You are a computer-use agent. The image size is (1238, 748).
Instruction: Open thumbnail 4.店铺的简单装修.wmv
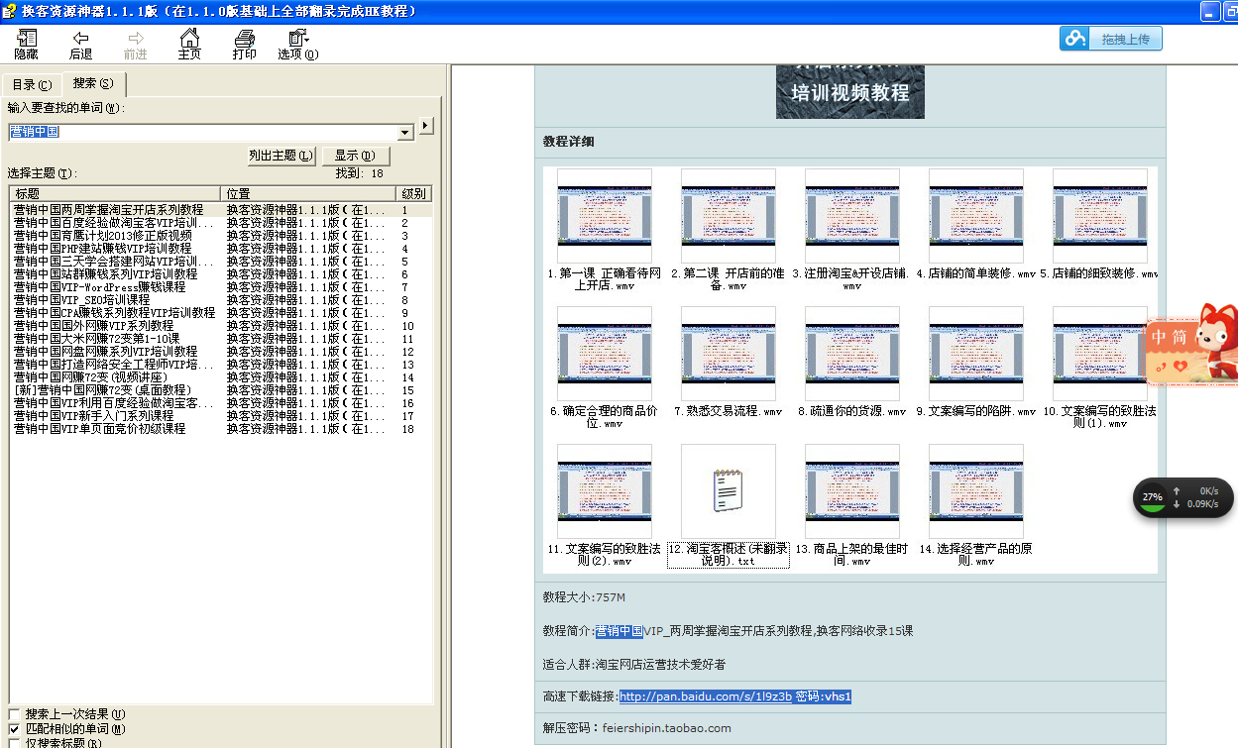tap(976, 215)
